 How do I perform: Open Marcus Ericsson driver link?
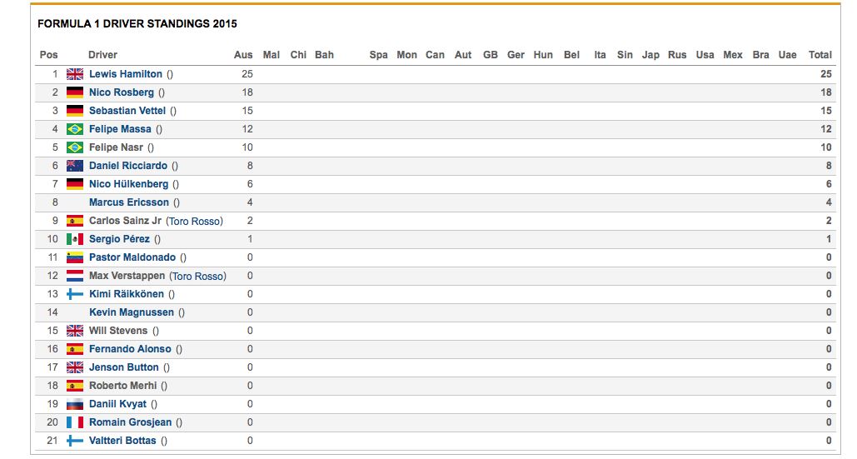coord(129,202)
